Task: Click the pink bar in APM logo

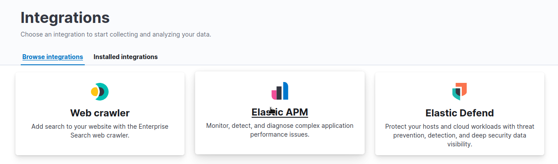Action: click(x=274, y=94)
